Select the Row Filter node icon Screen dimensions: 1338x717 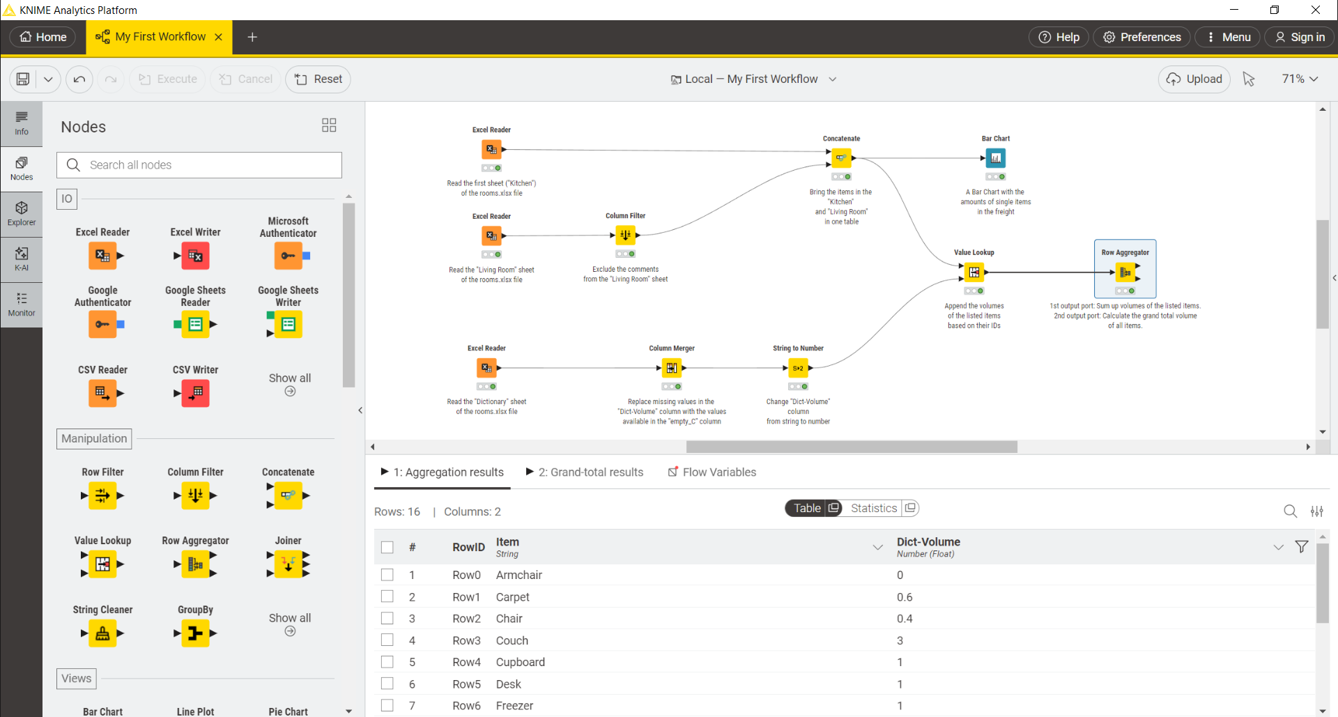(102, 495)
